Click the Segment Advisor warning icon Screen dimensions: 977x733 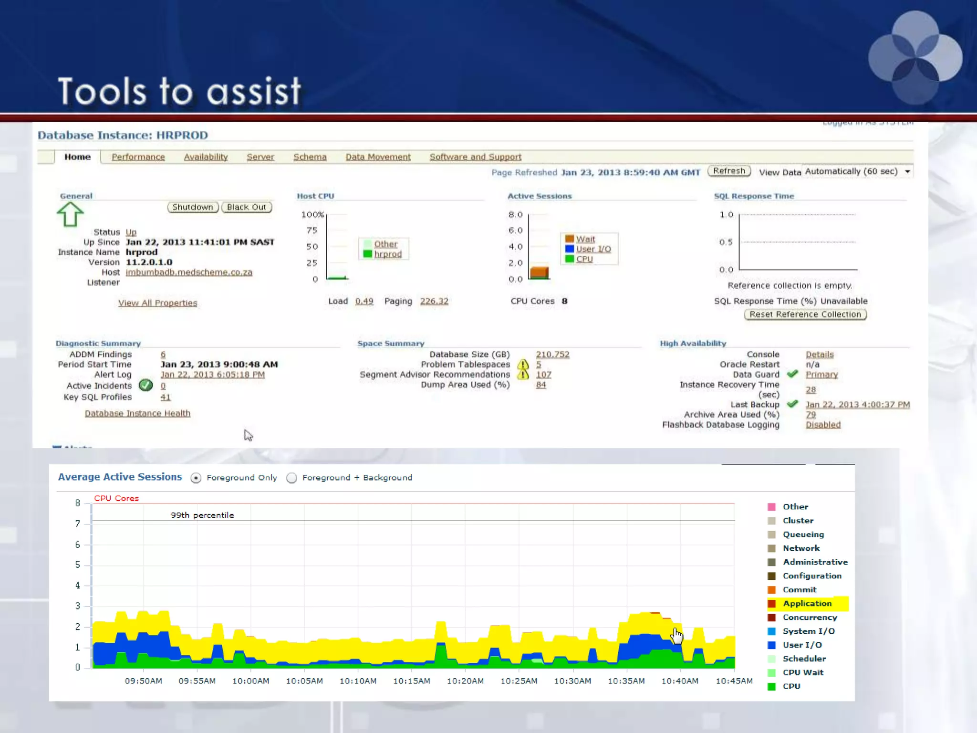tap(523, 375)
